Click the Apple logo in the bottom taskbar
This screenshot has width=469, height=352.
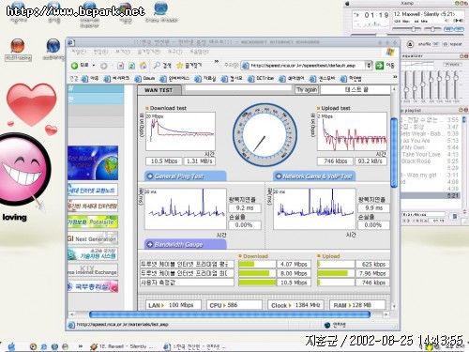coord(11,346)
